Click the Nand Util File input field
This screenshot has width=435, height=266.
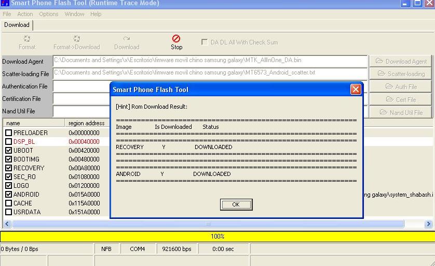click(81, 111)
